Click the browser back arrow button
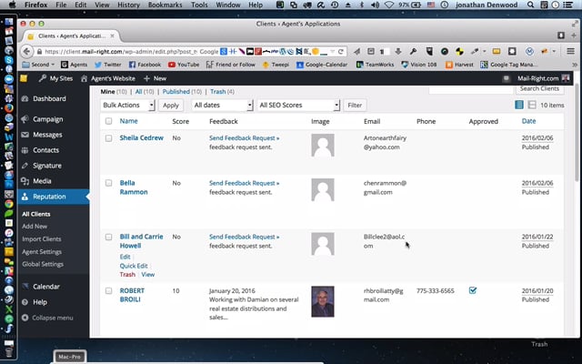The height and width of the screenshot is (364, 582). 26,52
